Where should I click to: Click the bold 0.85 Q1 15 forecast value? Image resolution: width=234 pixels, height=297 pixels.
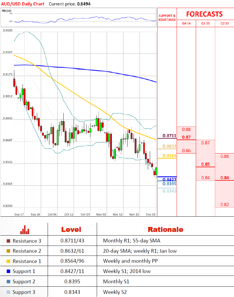pos(205,164)
